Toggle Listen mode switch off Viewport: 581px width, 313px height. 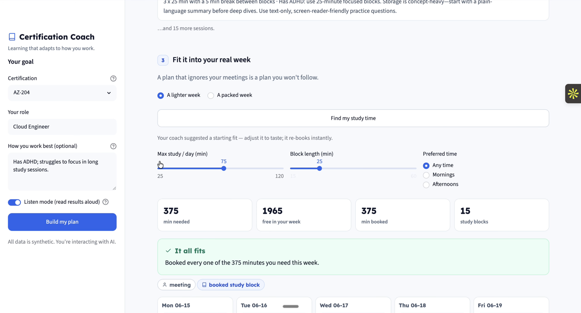click(x=15, y=202)
